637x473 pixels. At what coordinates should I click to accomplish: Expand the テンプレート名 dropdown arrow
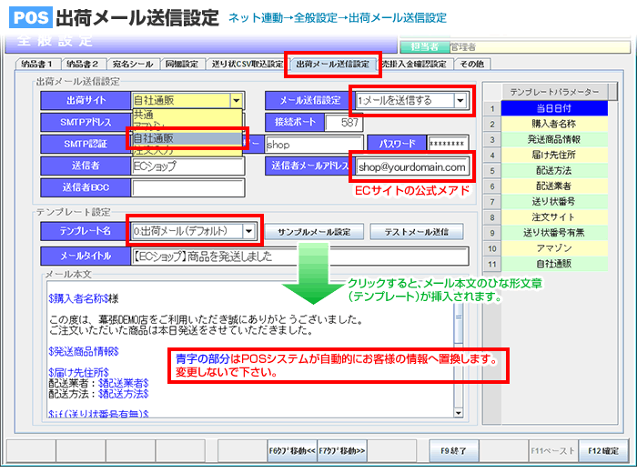coord(248,231)
